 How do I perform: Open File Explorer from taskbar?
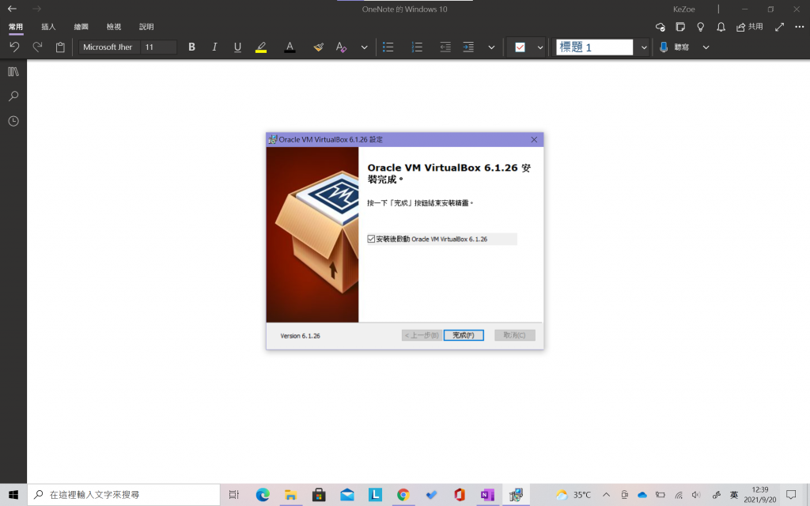click(x=291, y=495)
